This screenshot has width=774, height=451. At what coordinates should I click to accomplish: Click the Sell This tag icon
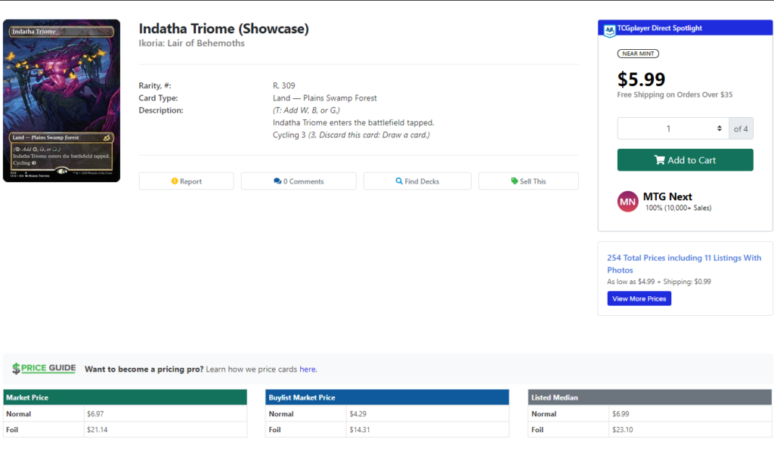tap(514, 181)
